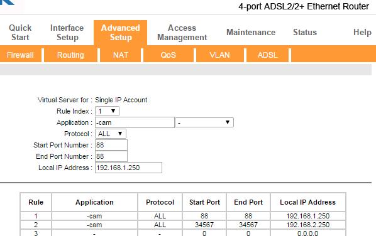Open the VLAN submenu

[219, 55]
